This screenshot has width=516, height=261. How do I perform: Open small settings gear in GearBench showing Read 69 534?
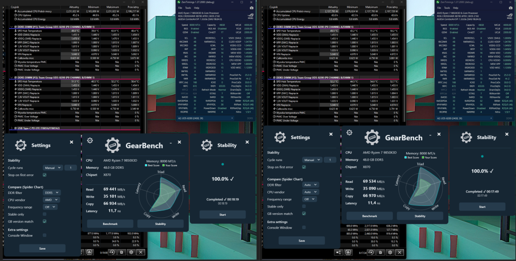349,133
